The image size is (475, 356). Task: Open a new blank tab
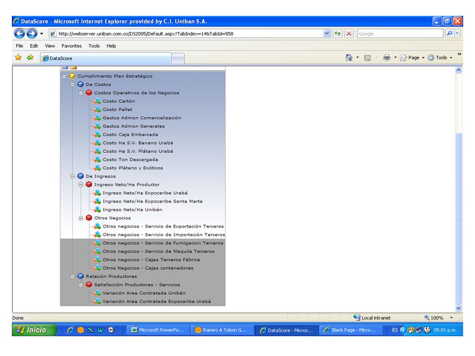pyautogui.click(x=178, y=58)
